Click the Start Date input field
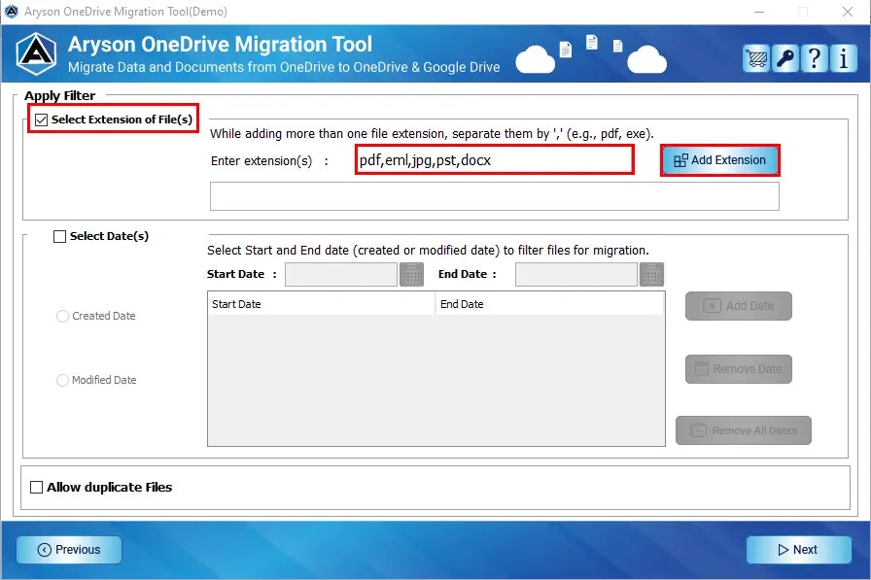871x580 pixels. coord(341,274)
